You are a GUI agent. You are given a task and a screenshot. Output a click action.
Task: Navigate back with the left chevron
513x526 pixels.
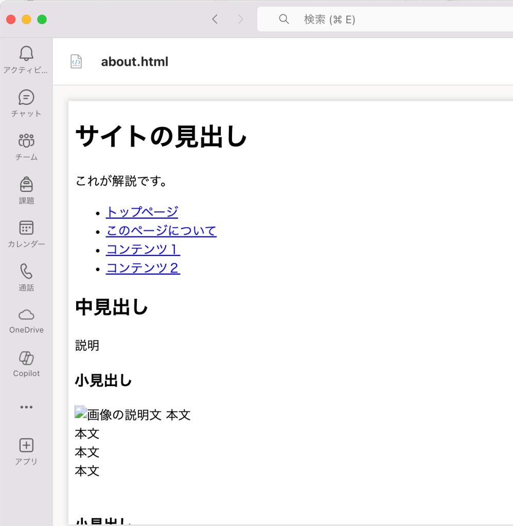tap(215, 20)
